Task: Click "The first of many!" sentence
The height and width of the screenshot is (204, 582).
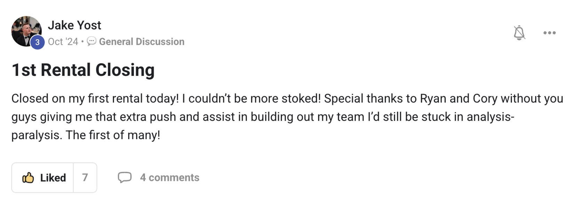Action: point(113,135)
